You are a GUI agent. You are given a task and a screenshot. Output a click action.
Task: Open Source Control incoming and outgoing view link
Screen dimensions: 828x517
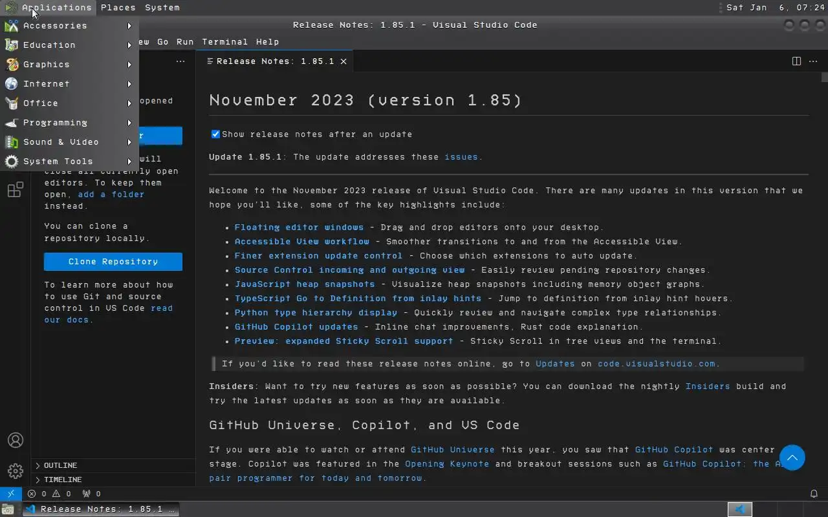pos(349,270)
